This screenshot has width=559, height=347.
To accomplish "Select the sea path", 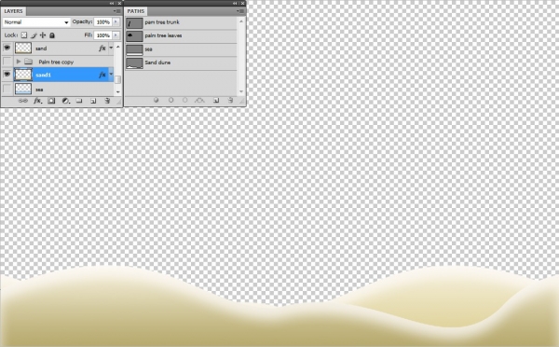I will pos(181,49).
